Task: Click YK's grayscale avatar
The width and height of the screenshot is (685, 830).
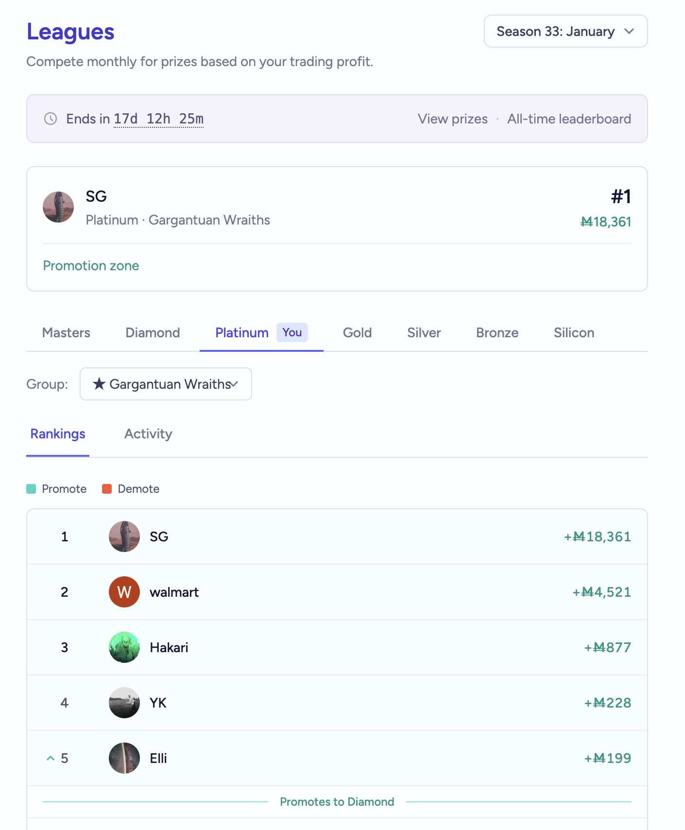Action: pyautogui.click(x=124, y=703)
